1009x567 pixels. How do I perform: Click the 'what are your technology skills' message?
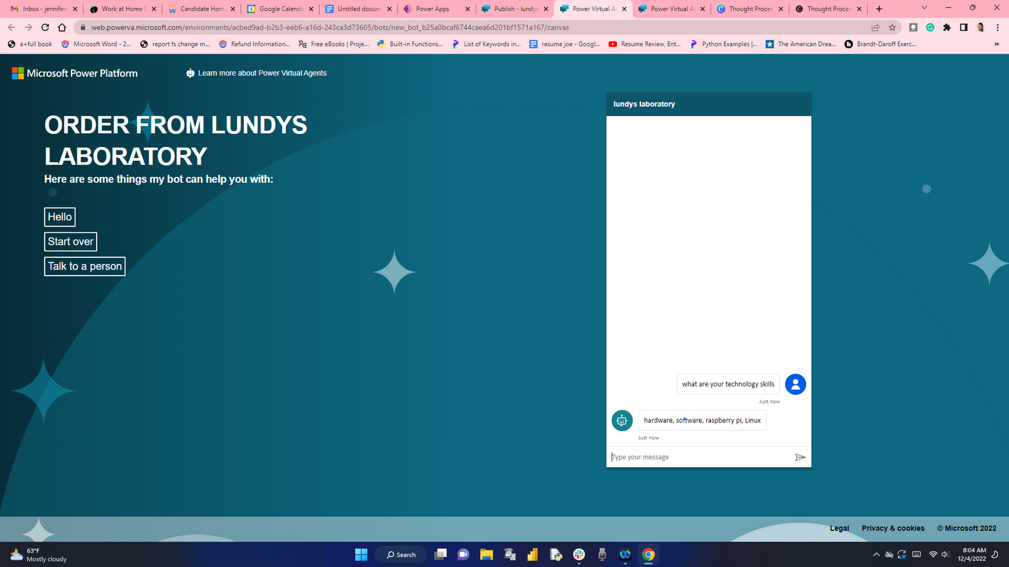tap(728, 385)
